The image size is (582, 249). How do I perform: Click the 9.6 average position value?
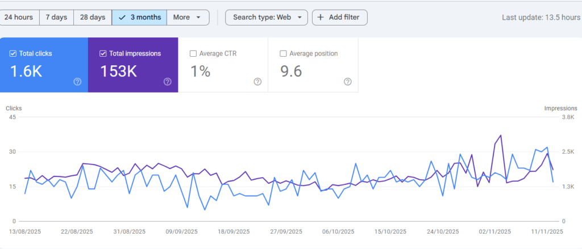pos(291,71)
